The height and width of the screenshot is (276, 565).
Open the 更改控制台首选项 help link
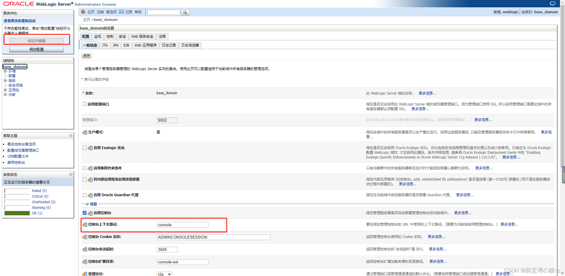point(21,144)
